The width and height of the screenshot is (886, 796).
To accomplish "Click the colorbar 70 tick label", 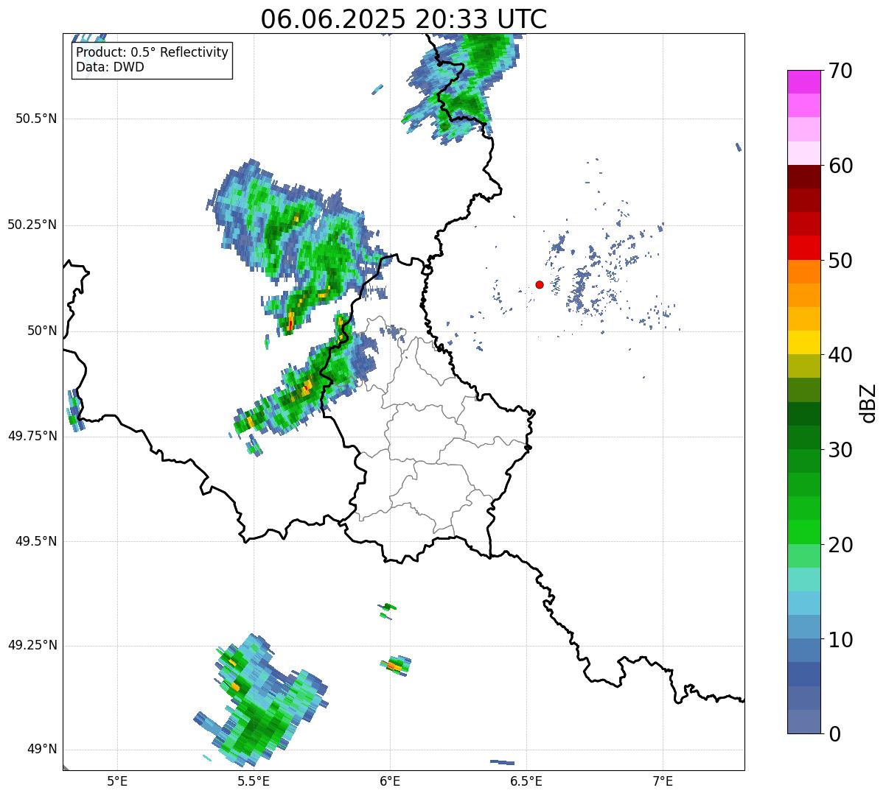I will [840, 71].
